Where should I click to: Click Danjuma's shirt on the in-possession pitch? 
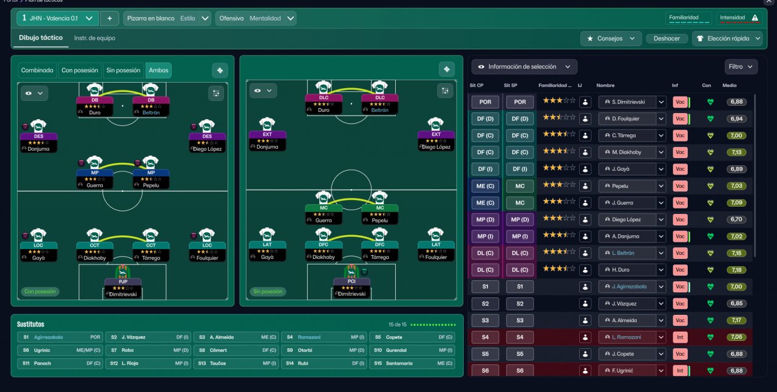[x=38, y=126]
